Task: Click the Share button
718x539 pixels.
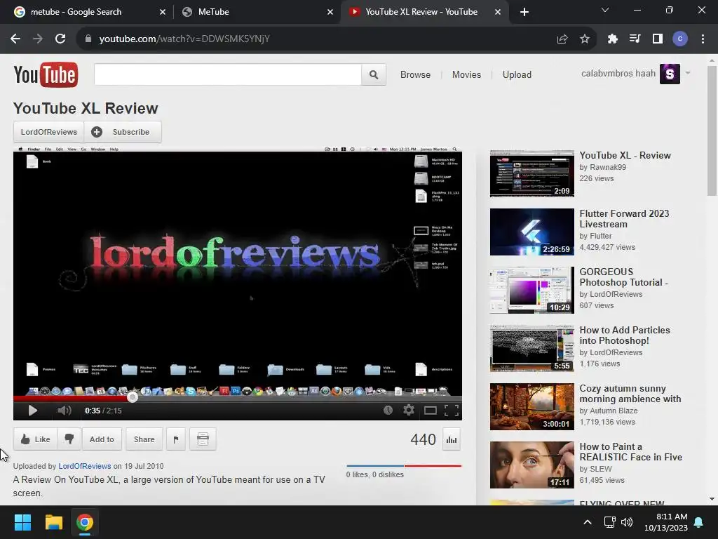Action: coord(144,439)
